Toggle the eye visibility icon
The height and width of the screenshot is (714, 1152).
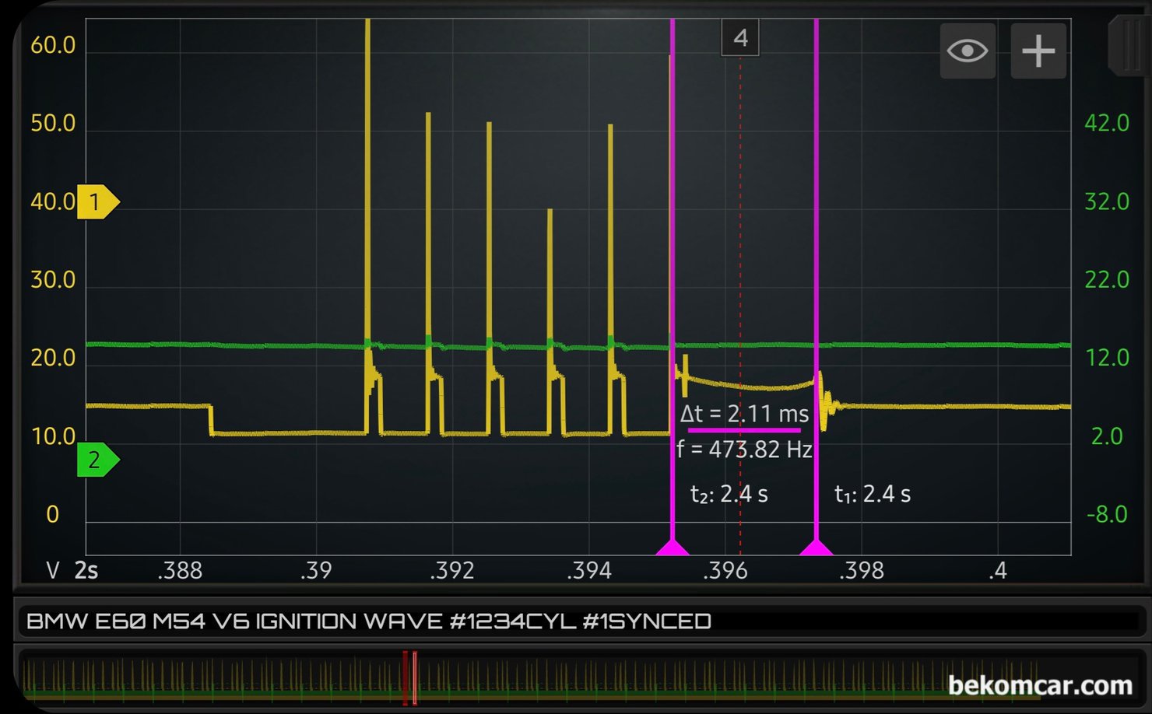[967, 51]
